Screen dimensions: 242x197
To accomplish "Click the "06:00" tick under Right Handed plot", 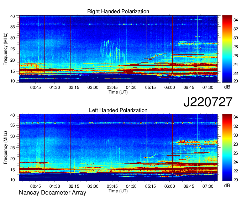I will (169, 87).
